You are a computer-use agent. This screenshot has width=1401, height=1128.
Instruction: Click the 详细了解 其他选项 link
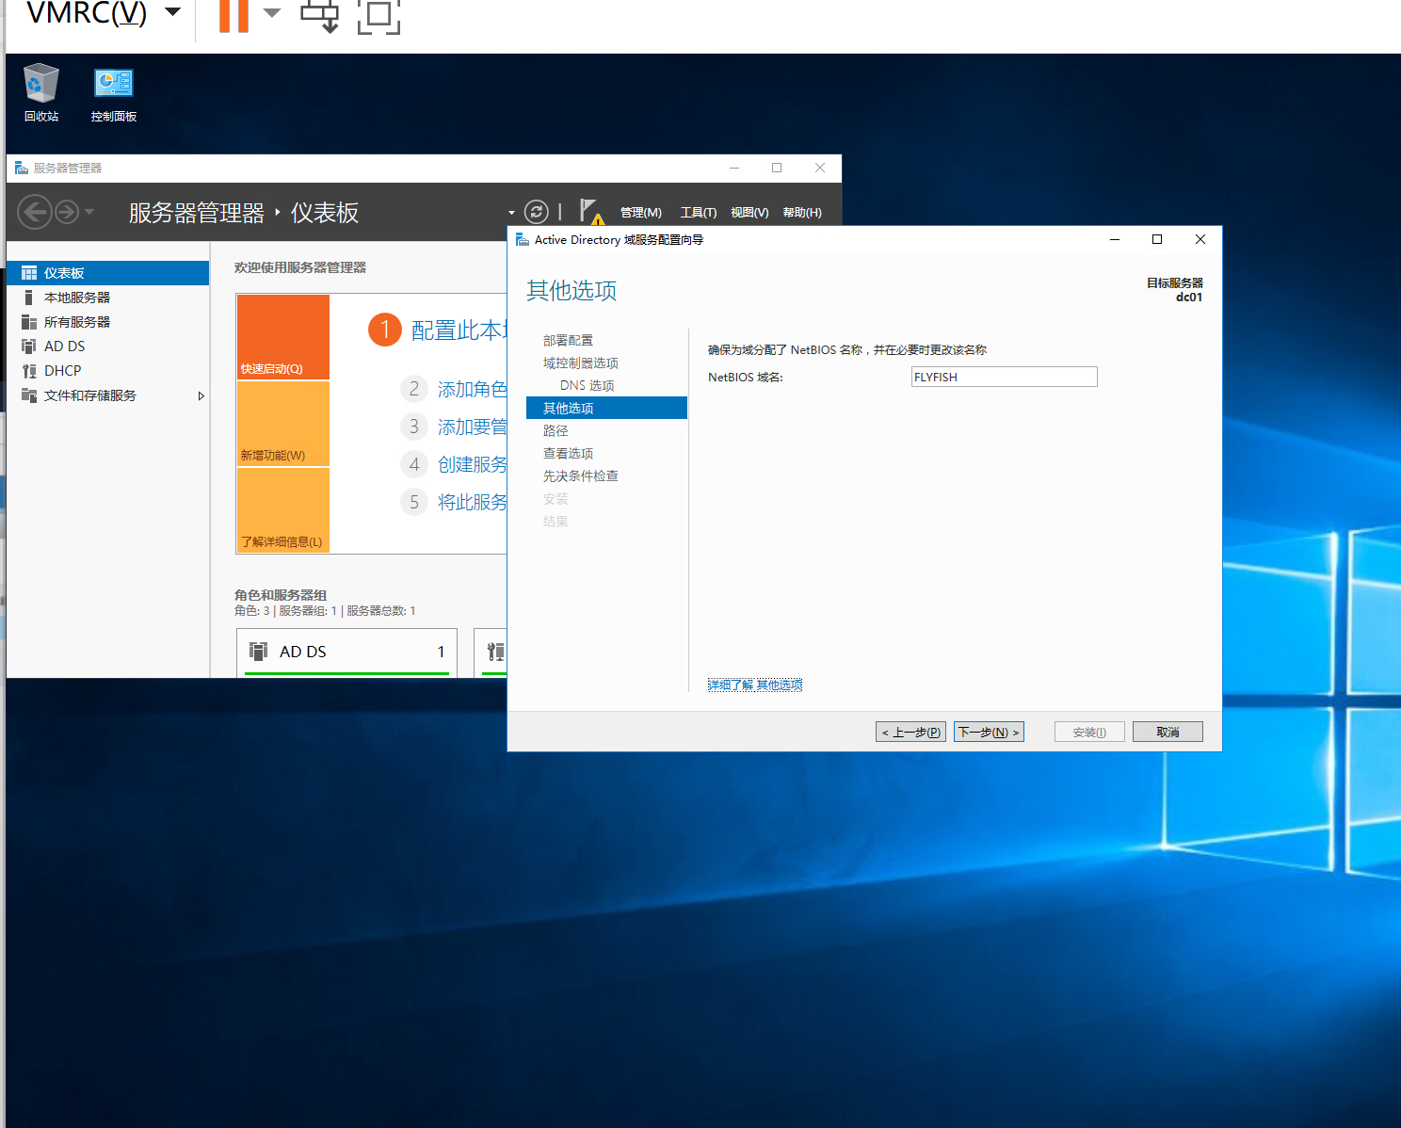[755, 685]
